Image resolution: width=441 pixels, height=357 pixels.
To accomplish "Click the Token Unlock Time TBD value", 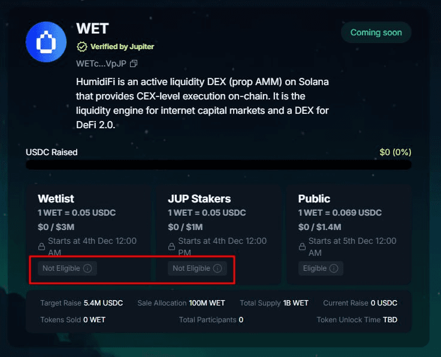I will [390, 320].
